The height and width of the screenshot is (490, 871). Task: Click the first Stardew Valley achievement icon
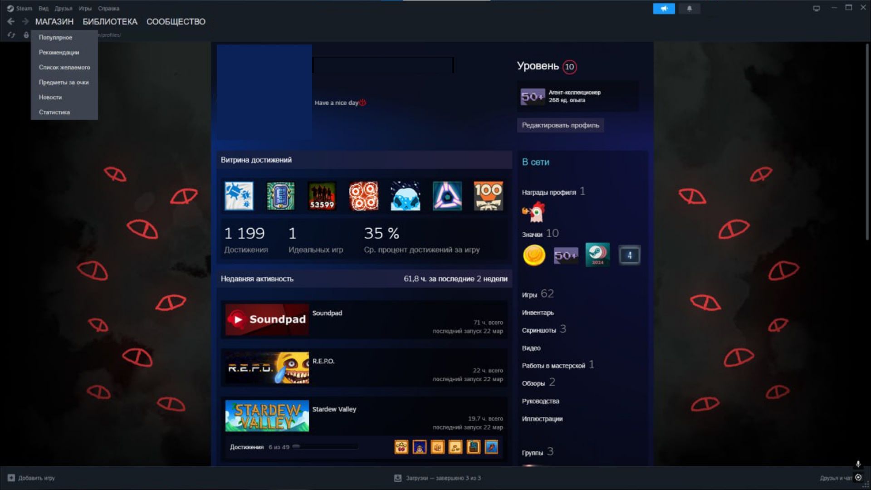pos(401,447)
